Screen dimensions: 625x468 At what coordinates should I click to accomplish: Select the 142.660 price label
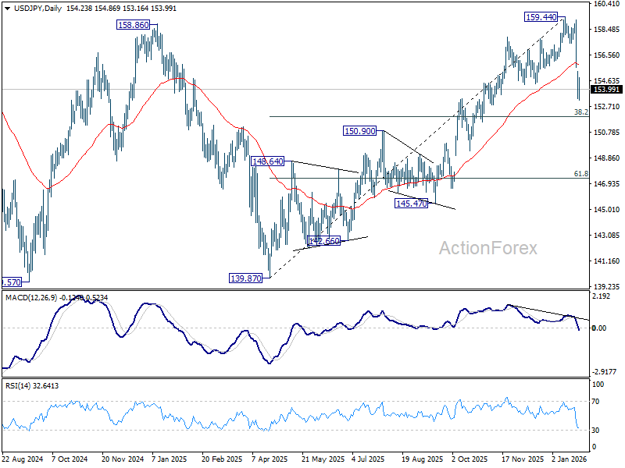tap(324, 241)
